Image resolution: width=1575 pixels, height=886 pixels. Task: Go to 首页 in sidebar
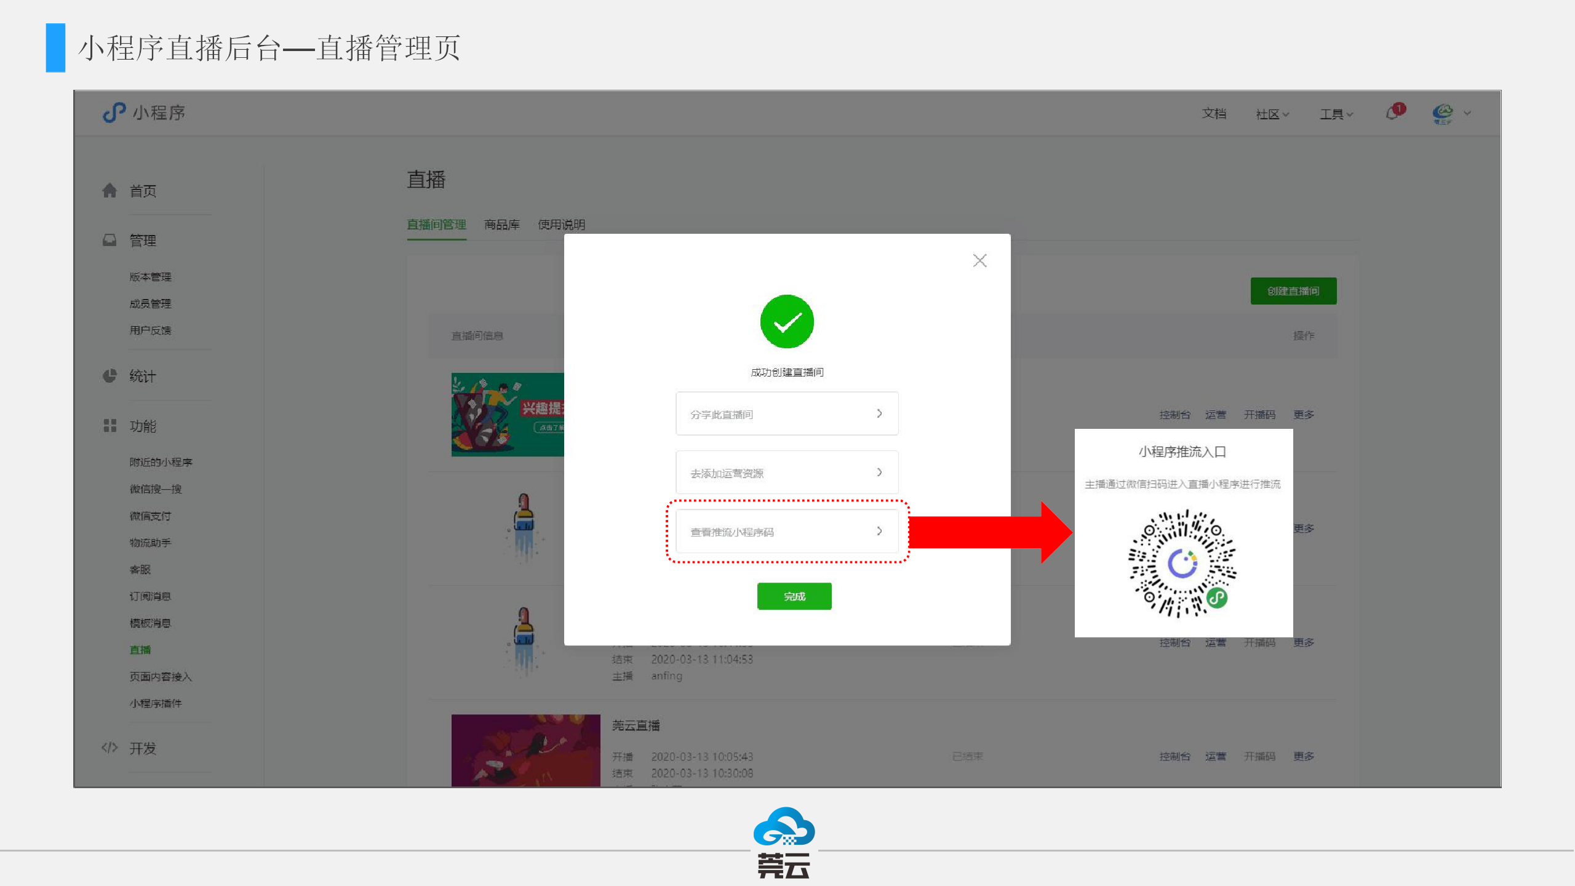click(143, 191)
